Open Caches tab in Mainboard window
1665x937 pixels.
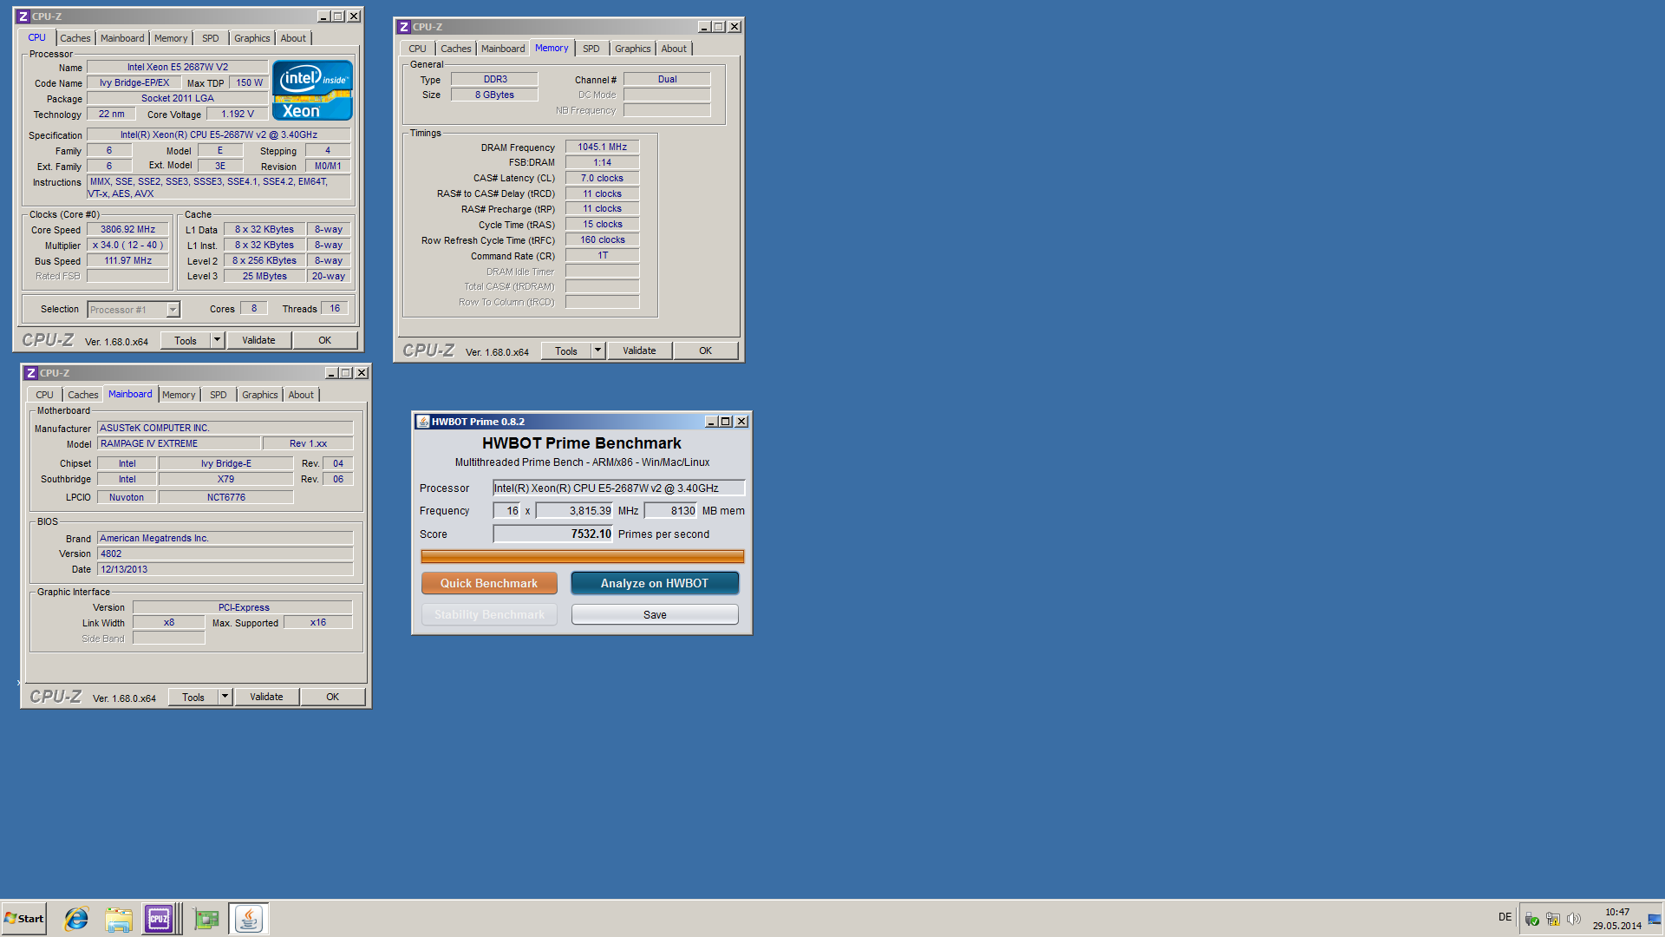83,395
